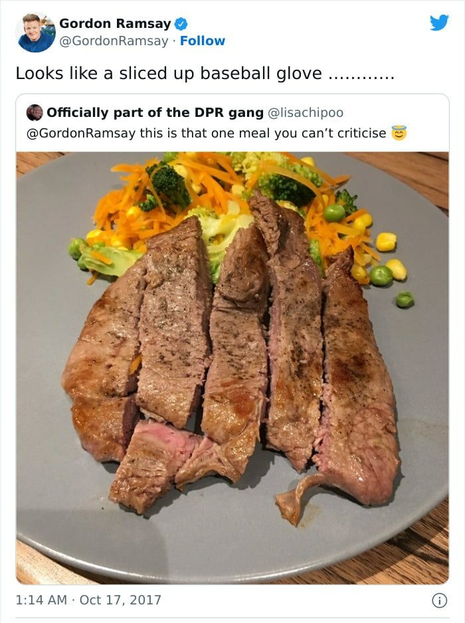Open the Gordon Ramsay display name
The width and height of the screenshot is (465, 623).
tap(114, 23)
